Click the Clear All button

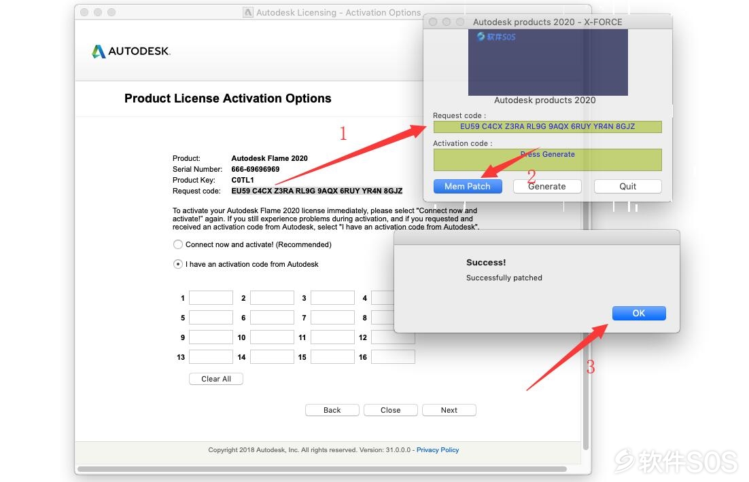point(216,379)
